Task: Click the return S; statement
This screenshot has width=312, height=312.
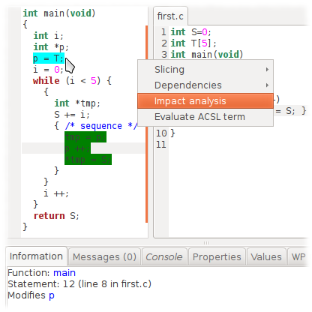Action: (x=56, y=216)
